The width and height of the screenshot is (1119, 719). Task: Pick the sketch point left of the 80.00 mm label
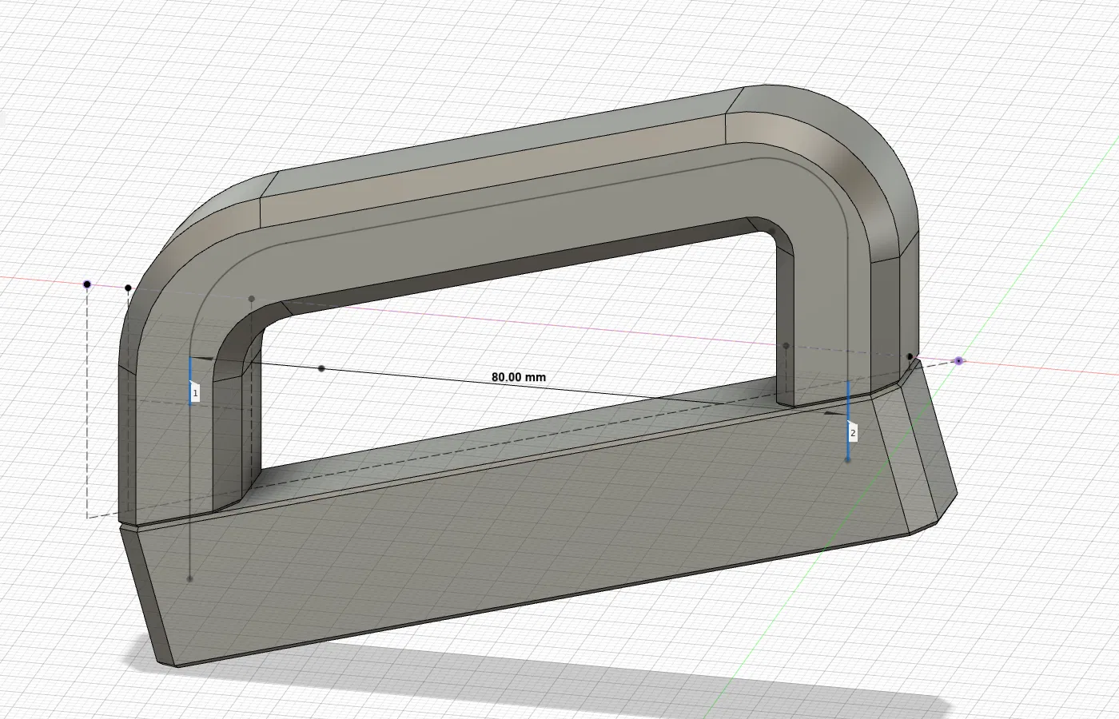point(321,368)
